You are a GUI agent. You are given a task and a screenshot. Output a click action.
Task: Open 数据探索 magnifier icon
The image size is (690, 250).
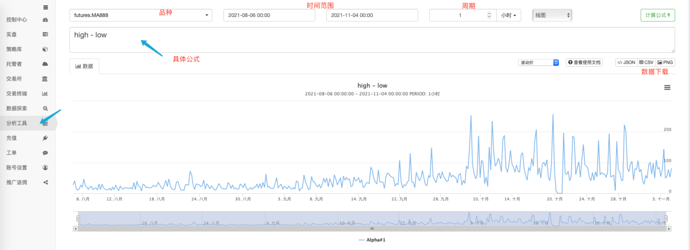coord(45,109)
